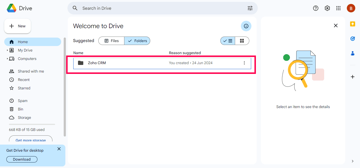Open the Settings gear
The height and width of the screenshot is (168, 360).
[327, 8]
